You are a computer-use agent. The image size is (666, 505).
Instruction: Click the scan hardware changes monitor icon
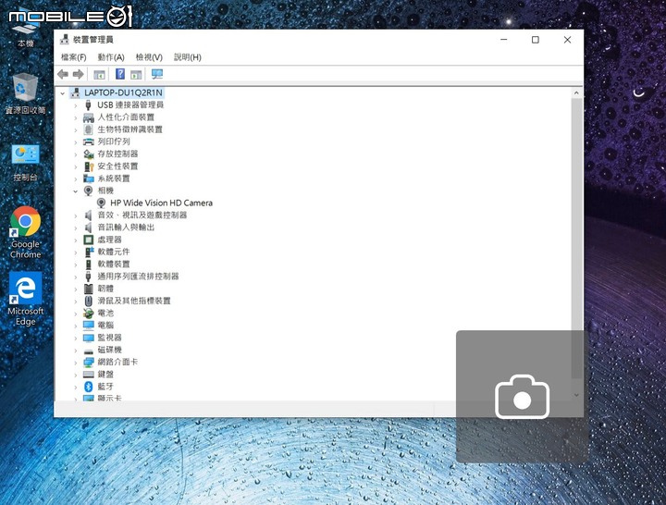point(157,74)
